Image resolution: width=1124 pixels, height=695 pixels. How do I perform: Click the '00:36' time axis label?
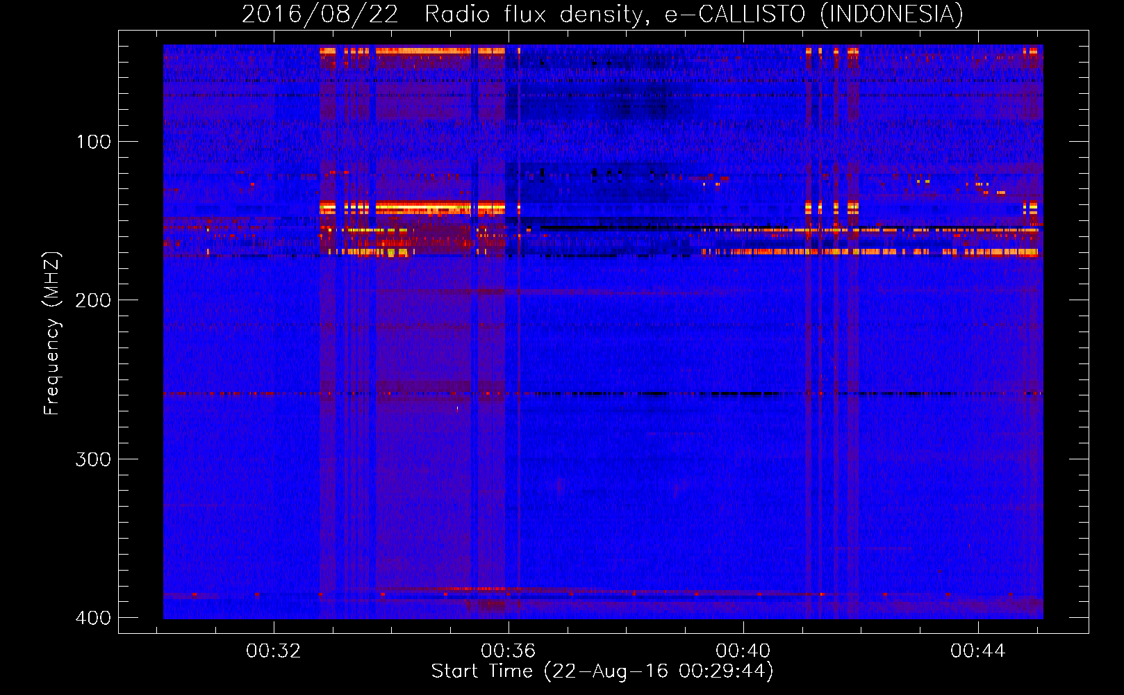point(509,651)
